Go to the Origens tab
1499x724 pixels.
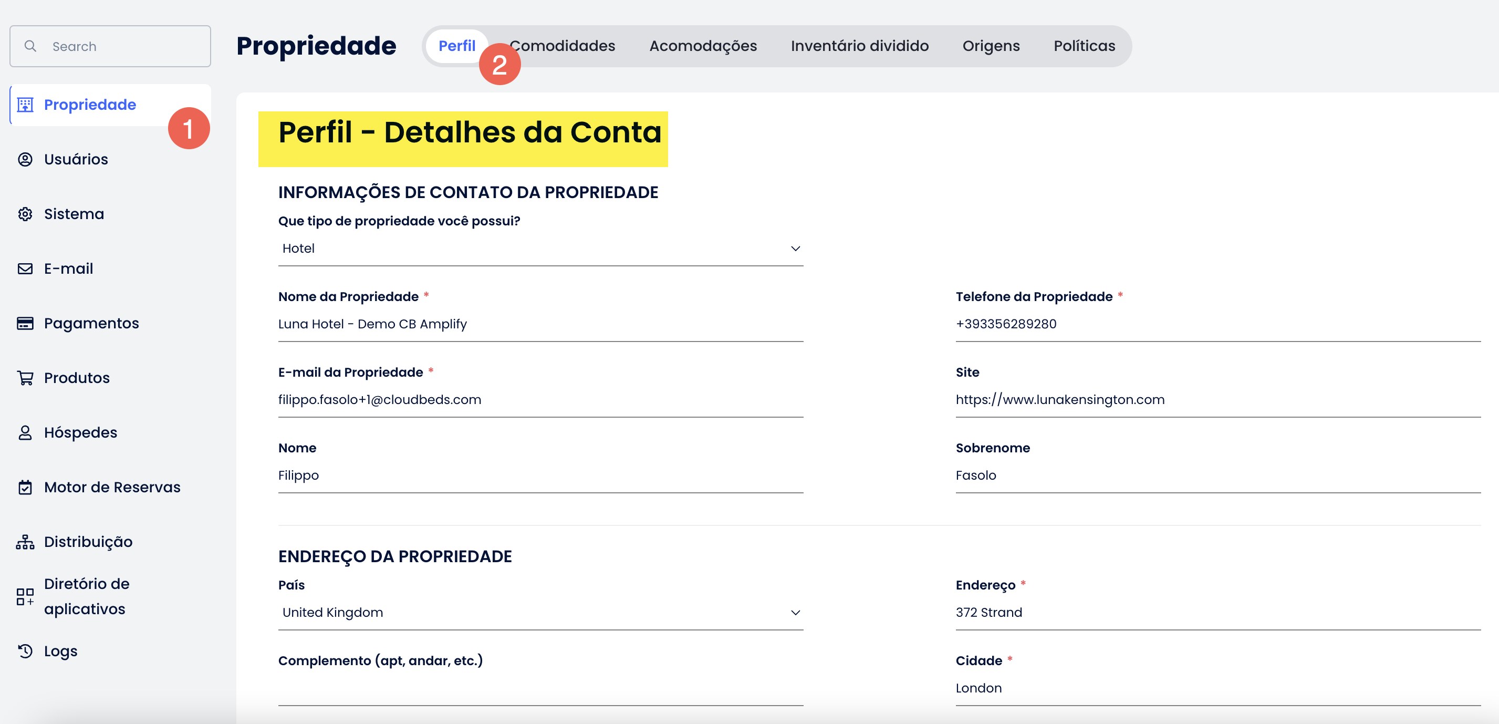point(991,46)
